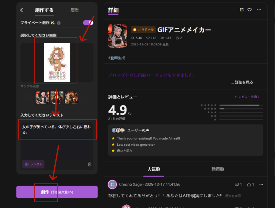Click thumbs-up icon on Chrono Xage's comment
The width and height of the screenshot is (275, 208).
249,185
